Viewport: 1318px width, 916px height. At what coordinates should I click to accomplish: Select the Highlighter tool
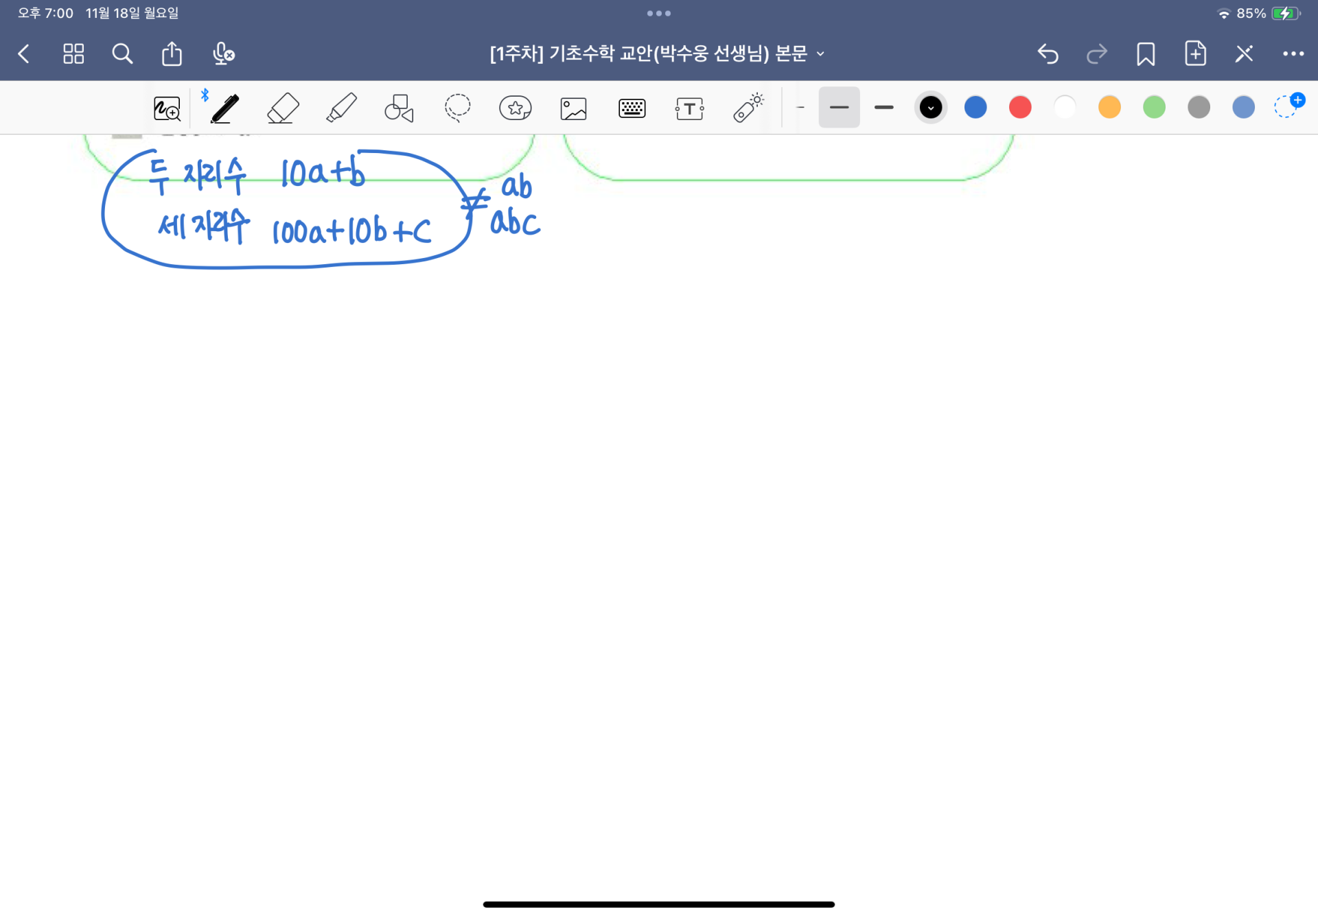341,108
